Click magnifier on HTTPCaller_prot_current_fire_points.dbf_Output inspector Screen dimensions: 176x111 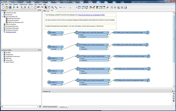point(148,33)
